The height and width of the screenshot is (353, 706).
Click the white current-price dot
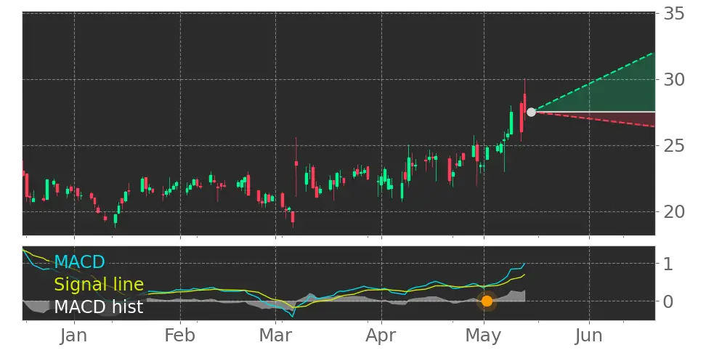[x=531, y=112]
